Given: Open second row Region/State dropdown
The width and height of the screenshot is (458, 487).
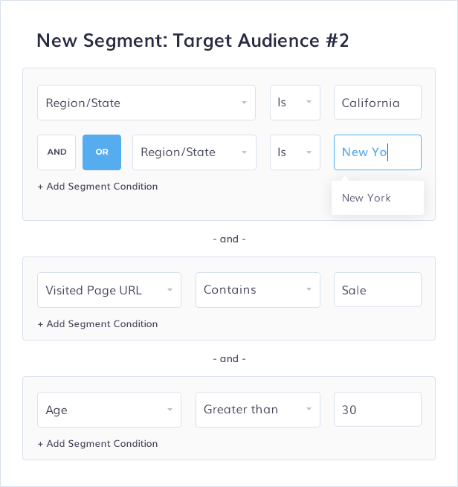Looking at the screenshot, I should click(194, 152).
